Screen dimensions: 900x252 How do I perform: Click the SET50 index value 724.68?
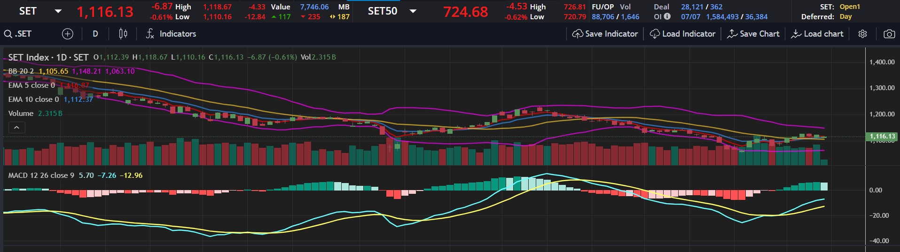(x=466, y=12)
